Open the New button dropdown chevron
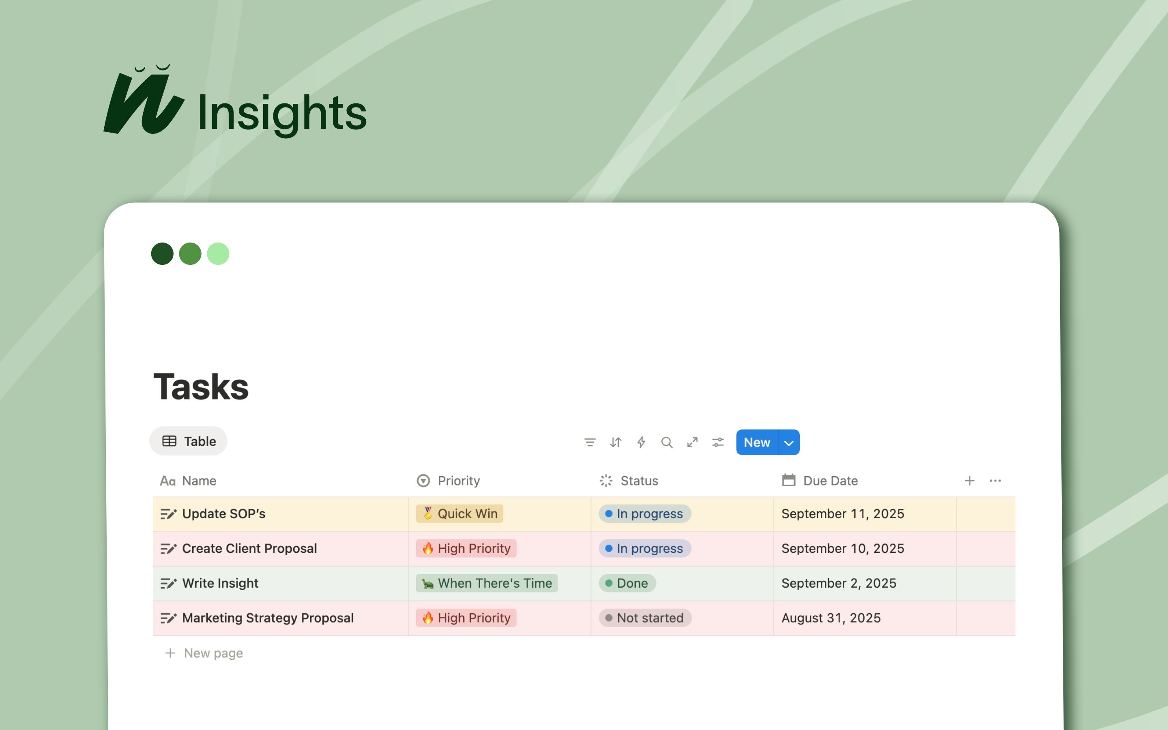This screenshot has height=730, width=1168. click(x=789, y=442)
